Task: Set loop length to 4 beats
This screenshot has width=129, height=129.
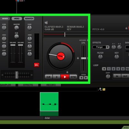Action: click(x=118, y=69)
